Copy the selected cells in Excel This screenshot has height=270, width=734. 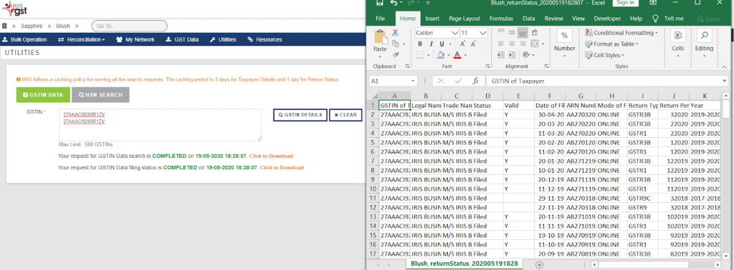point(395,44)
